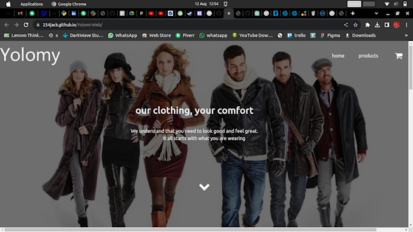
Task: Open the Wi-Fi status icon
Action: [x=387, y=4]
